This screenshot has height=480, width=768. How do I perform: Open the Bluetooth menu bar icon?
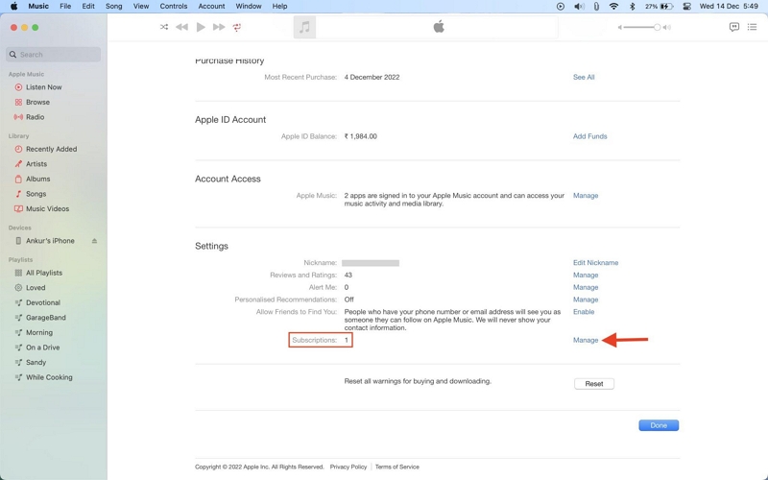click(632, 7)
